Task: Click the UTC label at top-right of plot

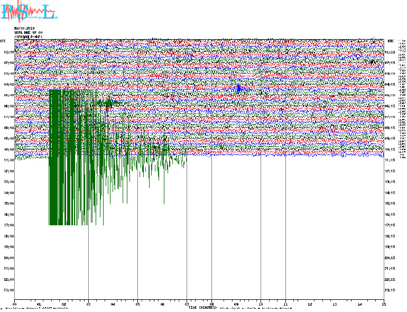Action: point(391,41)
